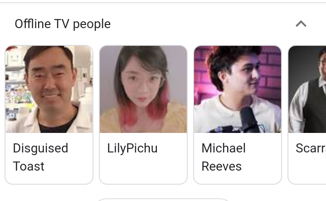Click the LilyPichu name label

(132, 148)
